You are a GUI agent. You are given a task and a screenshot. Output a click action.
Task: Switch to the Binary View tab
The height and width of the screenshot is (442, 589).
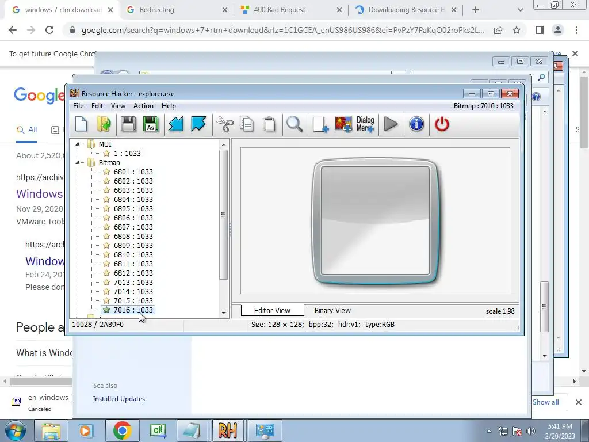332,311
